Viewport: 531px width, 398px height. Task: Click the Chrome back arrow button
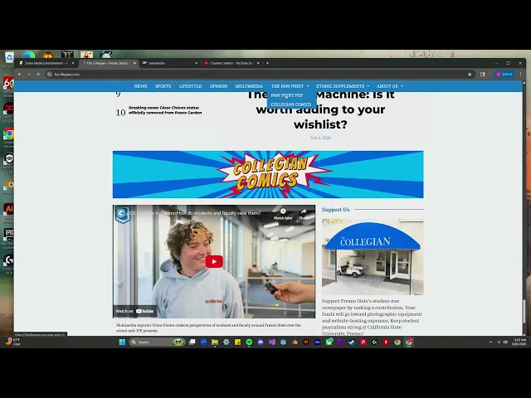20,74
